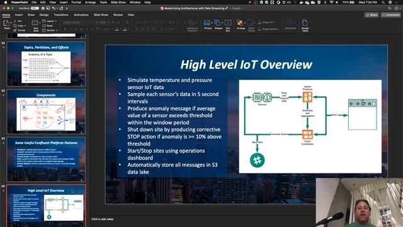Click the Quick Styles icon
403x227 pixels.
pos(251,23)
